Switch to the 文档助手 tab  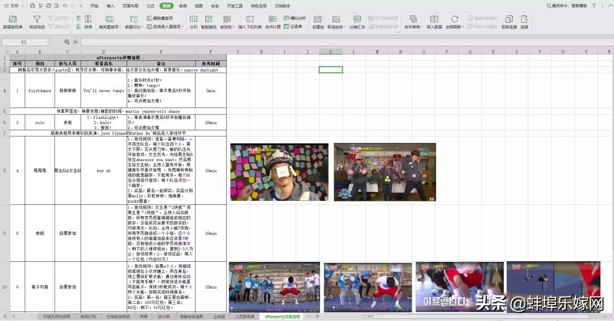pos(283,6)
